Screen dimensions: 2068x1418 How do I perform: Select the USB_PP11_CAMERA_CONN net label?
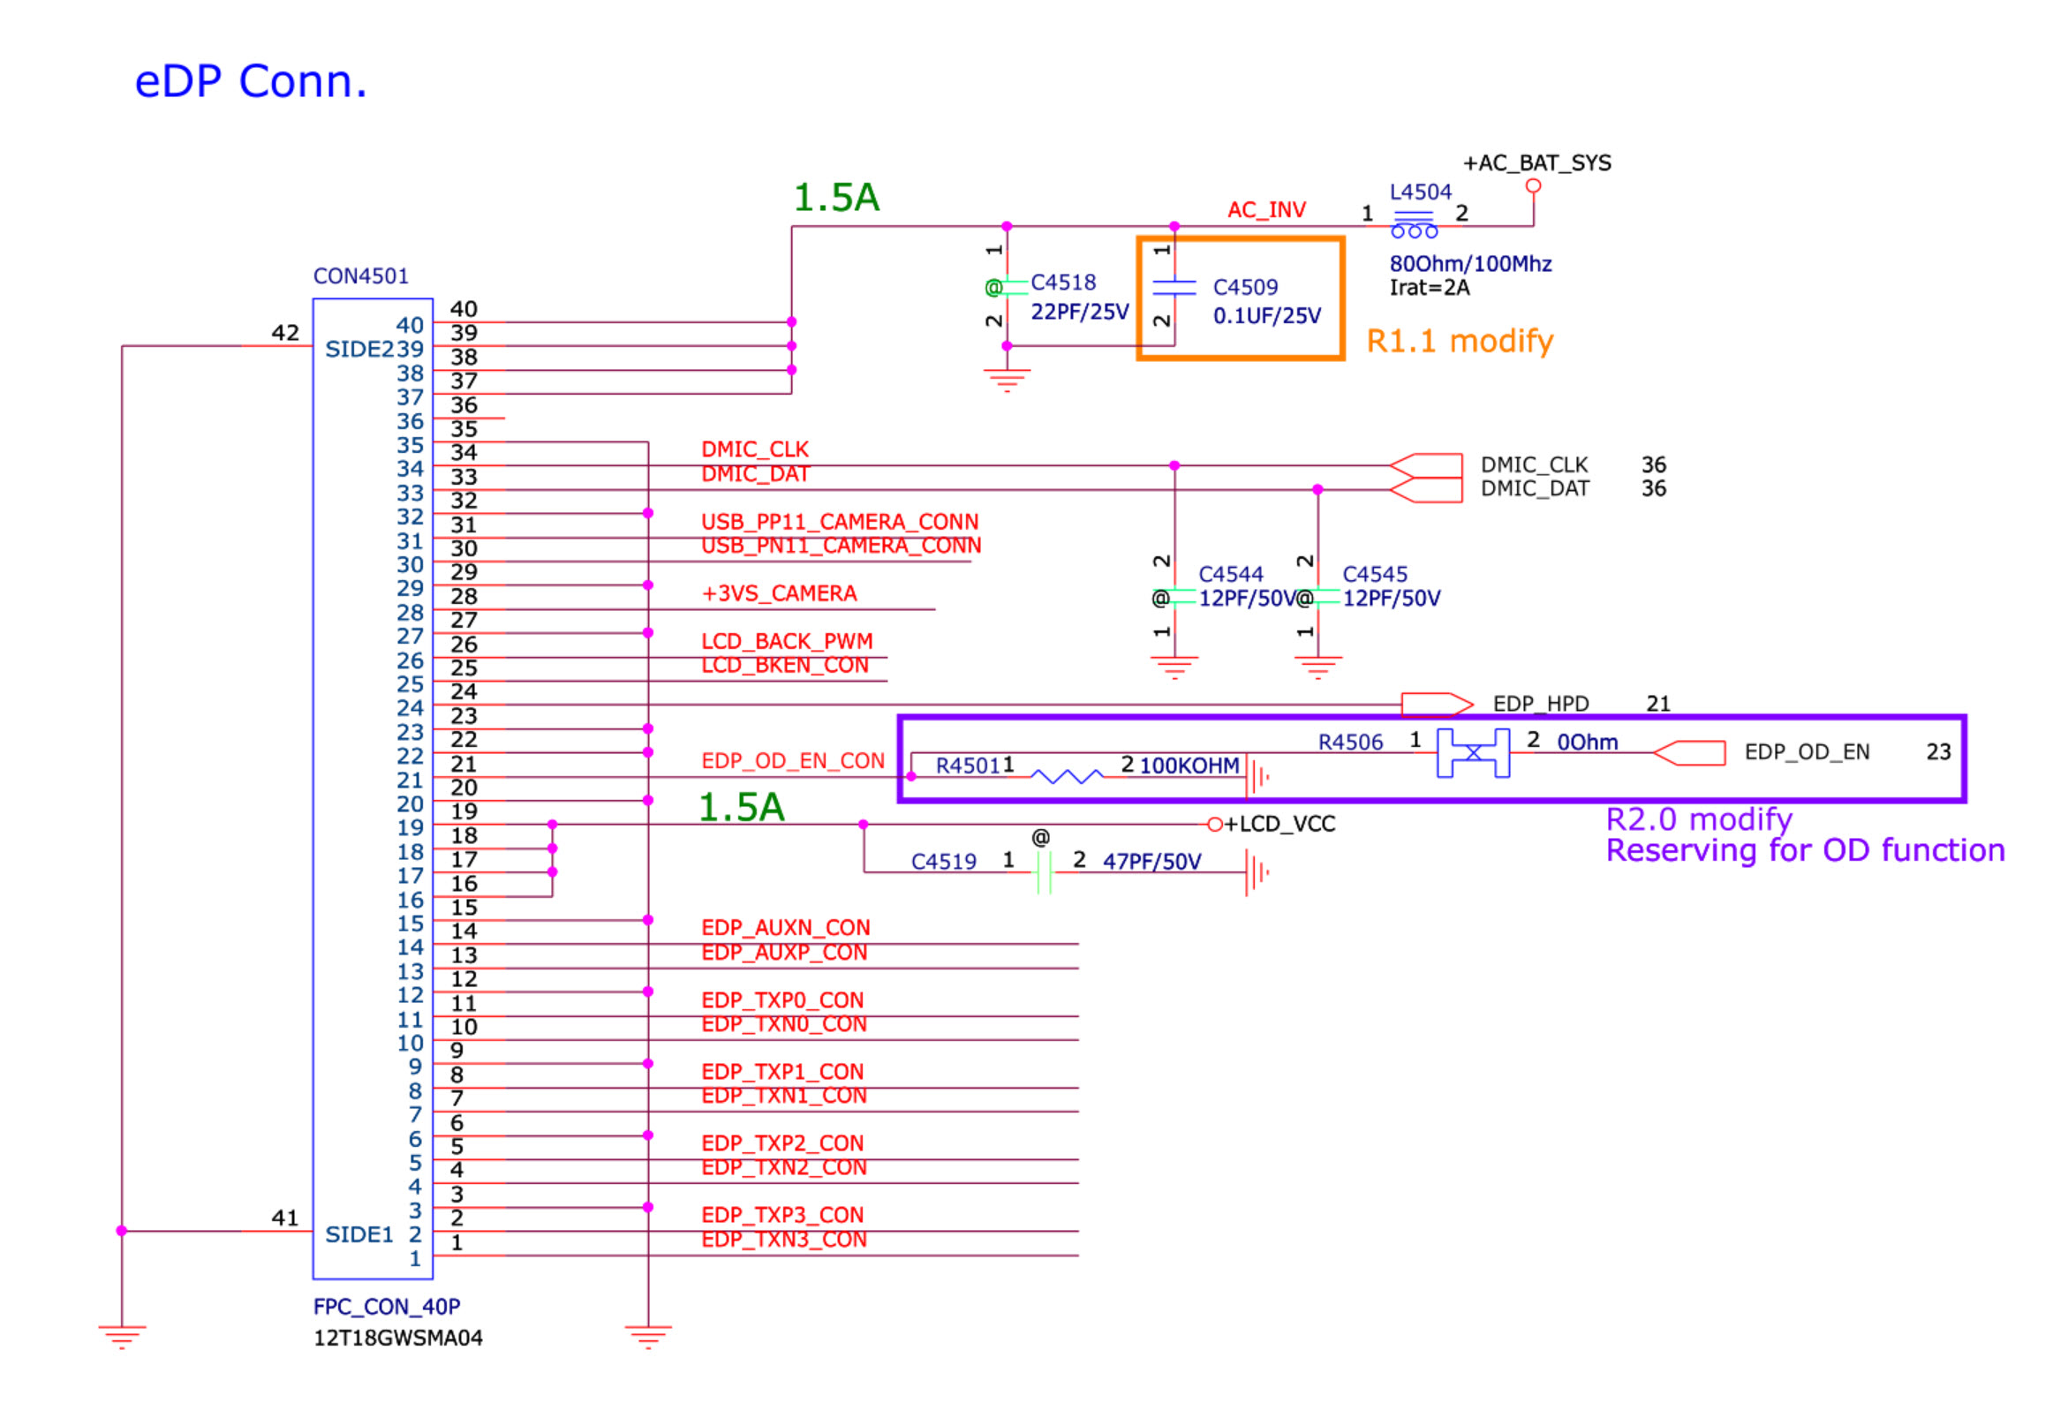tap(839, 521)
